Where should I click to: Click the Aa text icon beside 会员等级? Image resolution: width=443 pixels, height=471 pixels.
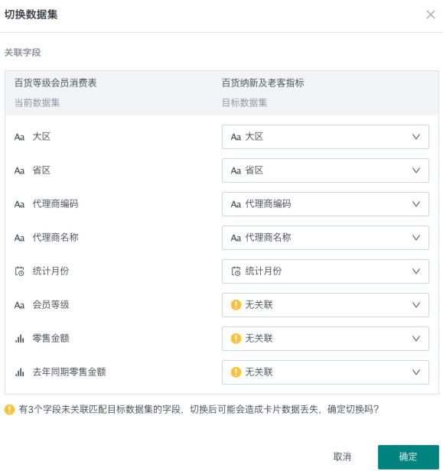coord(20,305)
